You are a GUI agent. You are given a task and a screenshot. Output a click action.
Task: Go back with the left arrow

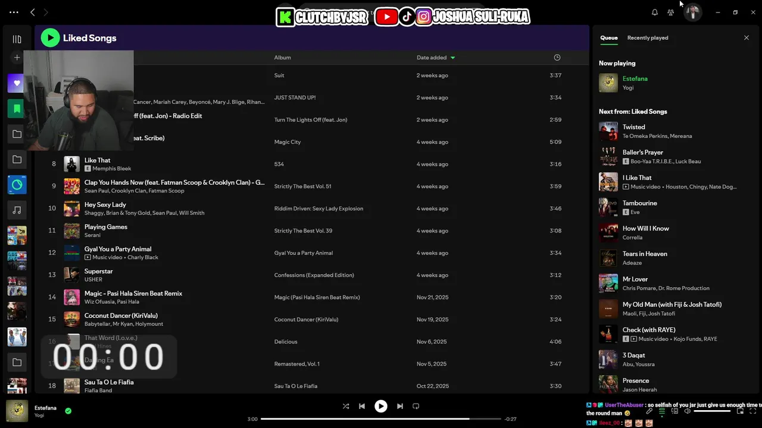click(x=33, y=12)
